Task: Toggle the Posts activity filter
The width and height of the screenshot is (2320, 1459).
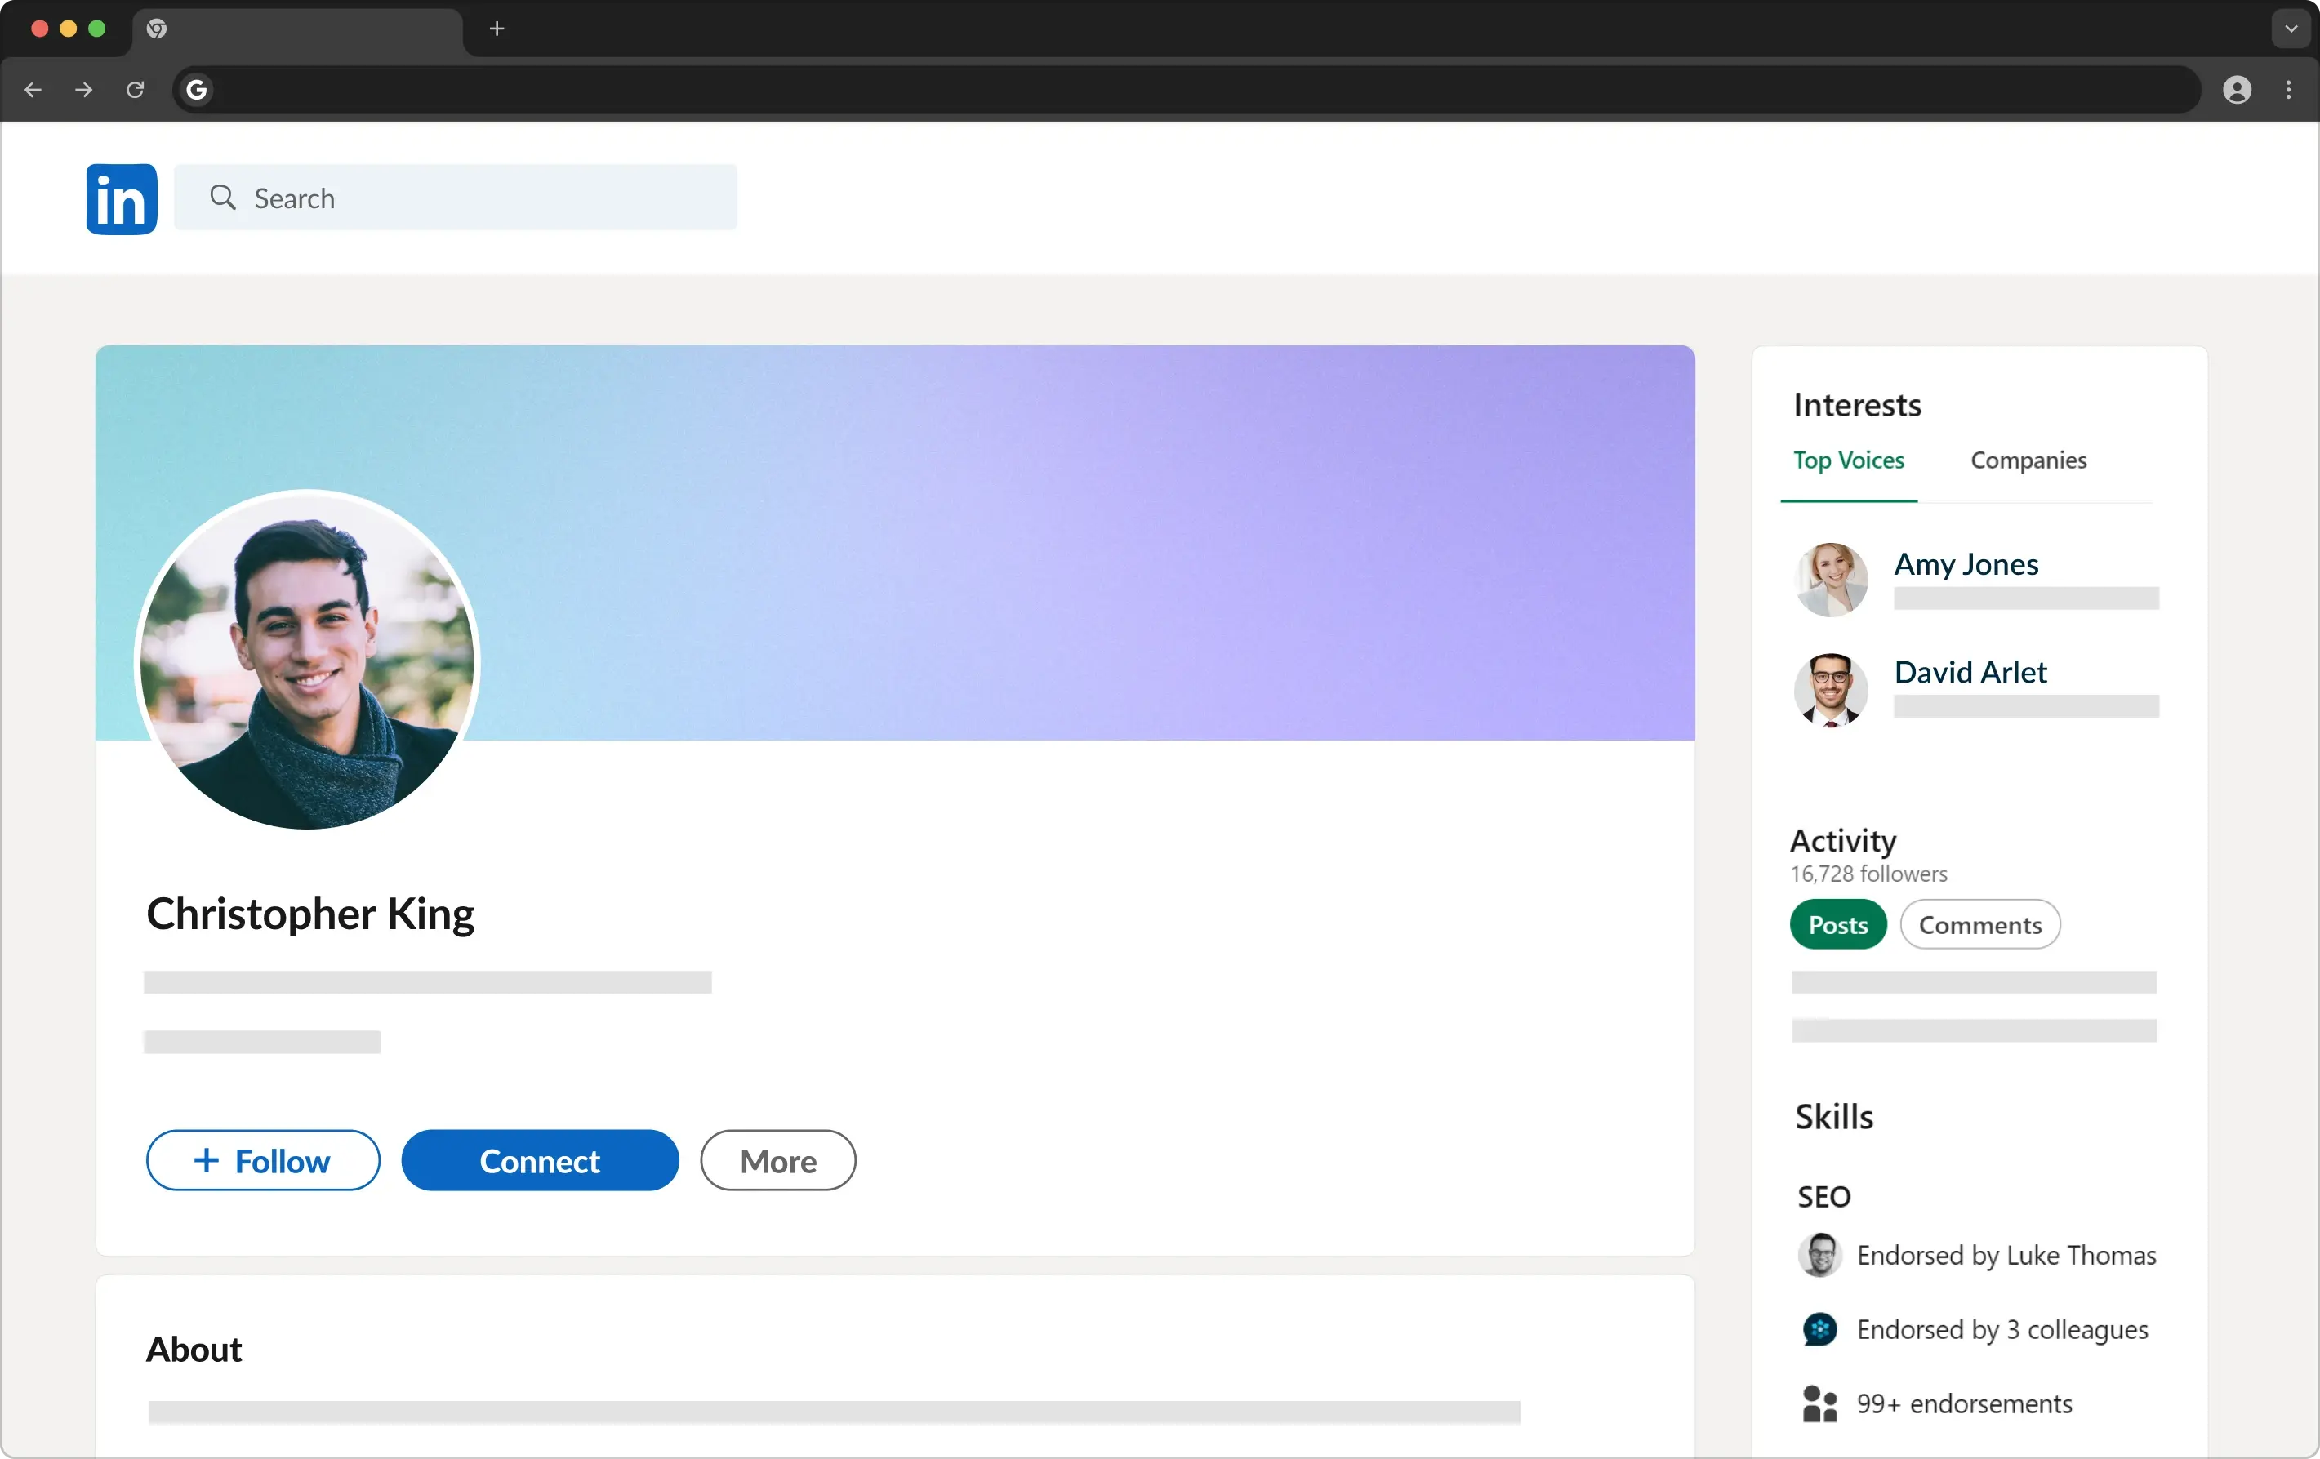Action: (x=1837, y=924)
